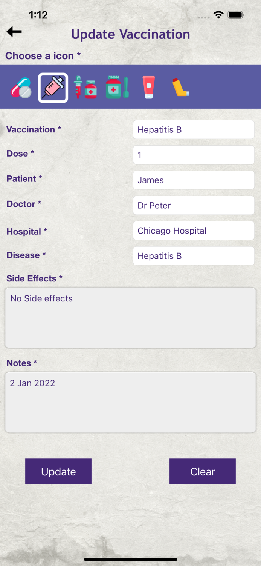Viewport: 261px width, 566px height.
Task: Select the pills icon
Action: [20, 87]
